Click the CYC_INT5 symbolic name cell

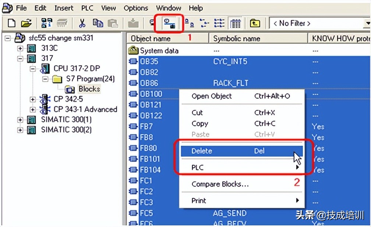230,61
